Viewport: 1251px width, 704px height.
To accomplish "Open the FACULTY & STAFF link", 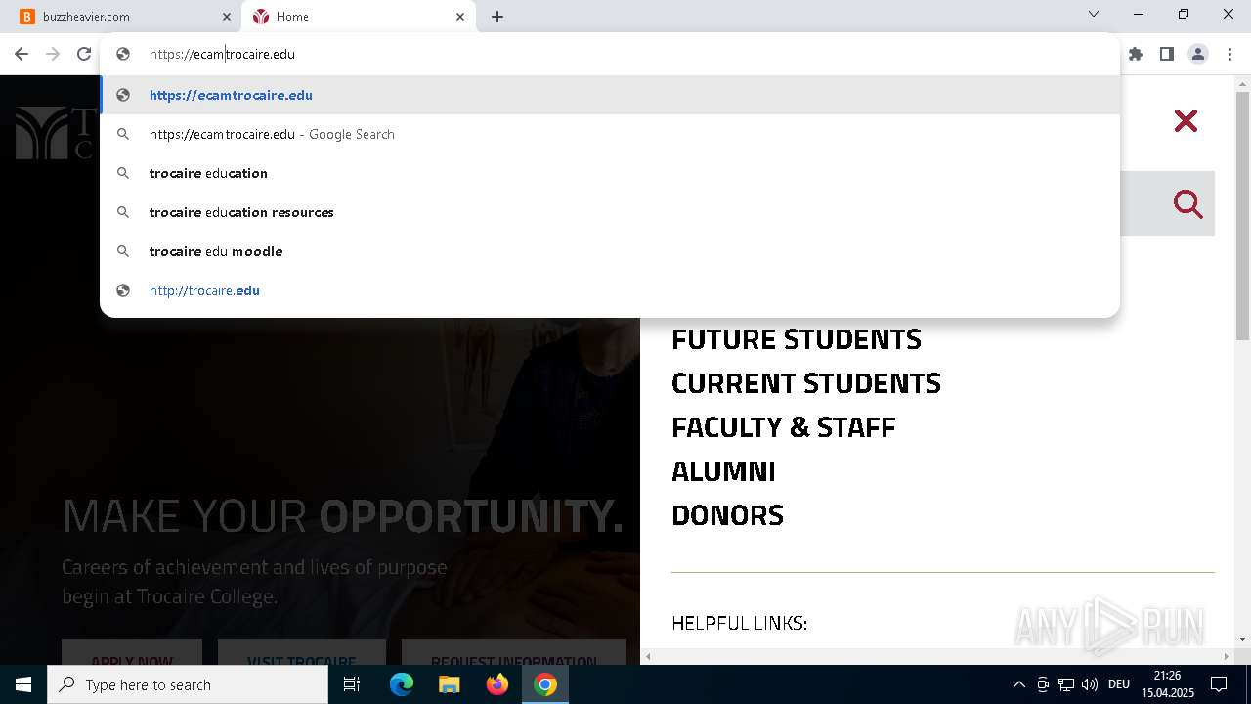I will pos(784,427).
